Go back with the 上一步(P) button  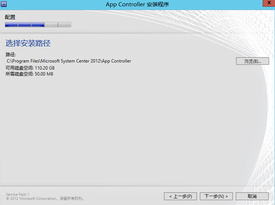pyautogui.click(x=181, y=197)
